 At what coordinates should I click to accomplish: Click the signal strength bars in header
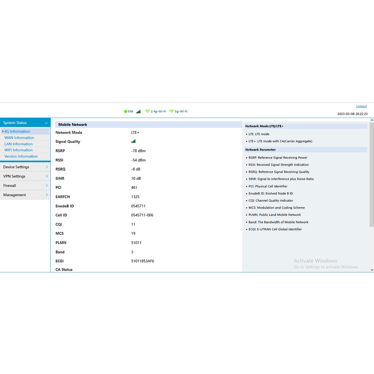point(138,111)
